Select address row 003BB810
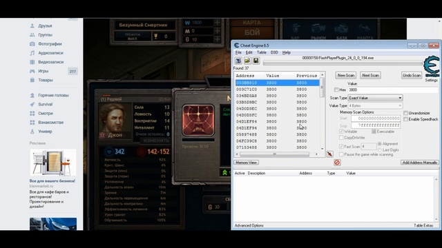The image size is (442, 248). pos(278,83)
